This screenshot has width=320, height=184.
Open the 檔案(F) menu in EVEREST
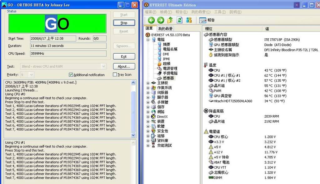(x=151, y=12)
